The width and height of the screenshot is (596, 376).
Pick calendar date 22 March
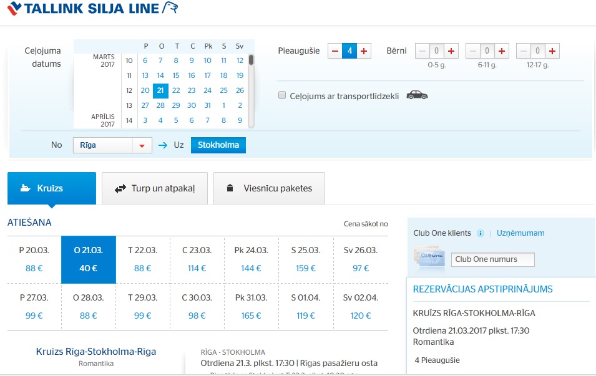click(x=176, y=90)
